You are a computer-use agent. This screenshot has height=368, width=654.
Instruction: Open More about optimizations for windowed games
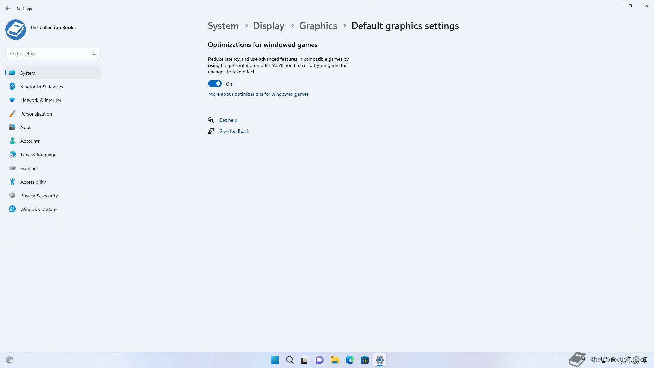click(x=258, y=94)
